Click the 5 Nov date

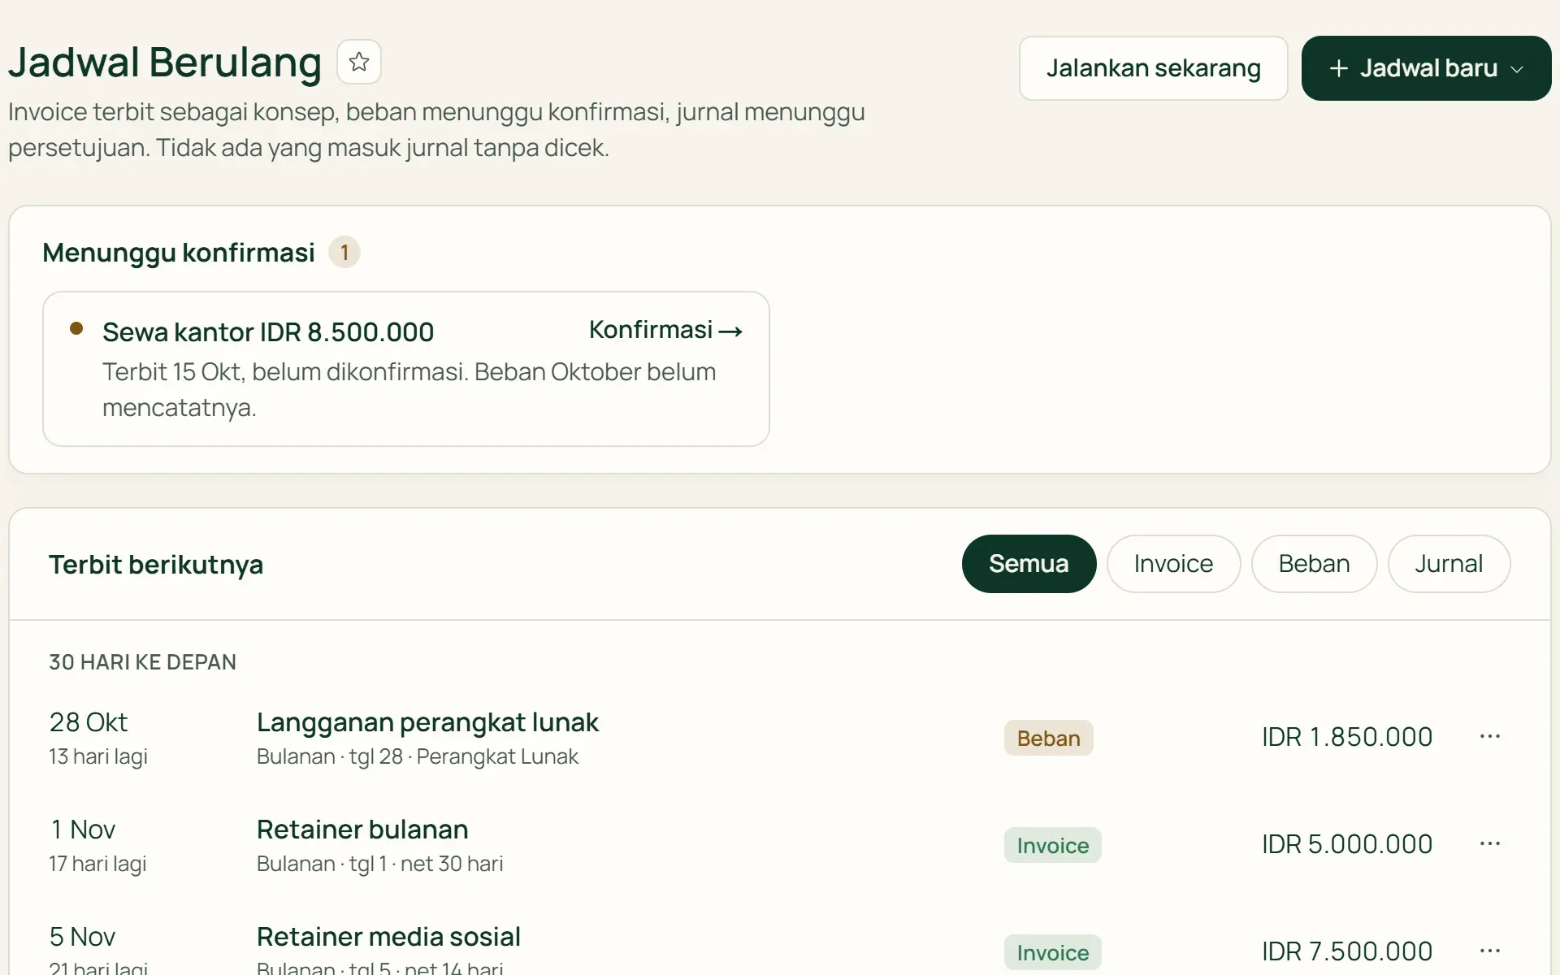tap(82, 937)
